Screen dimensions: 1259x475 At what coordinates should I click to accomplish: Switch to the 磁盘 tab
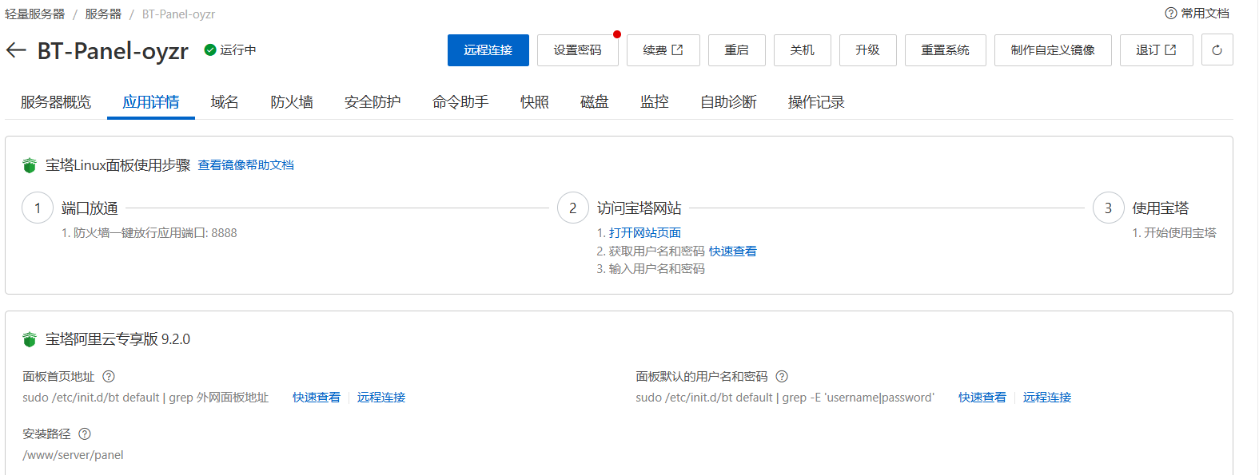[x=595, y=102]
